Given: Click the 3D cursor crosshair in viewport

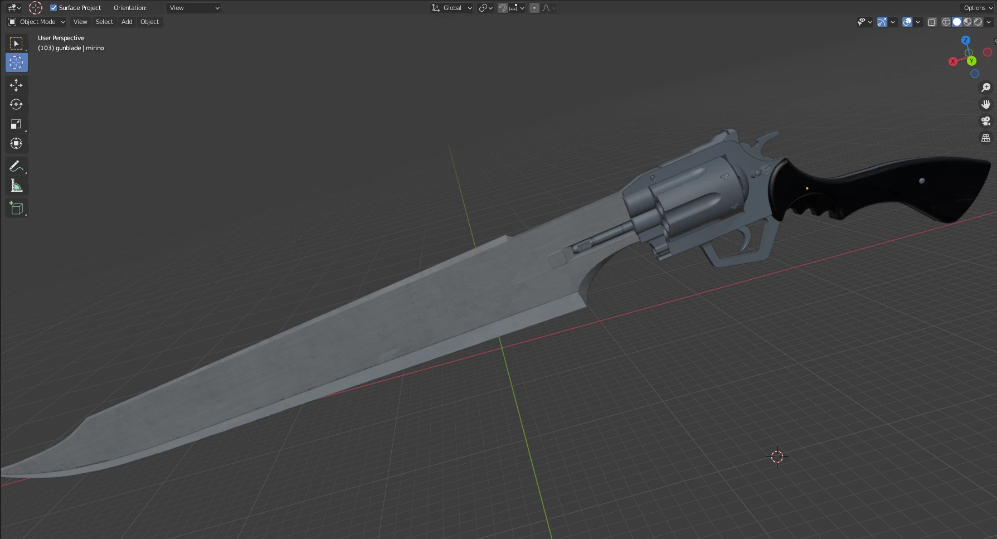Looking at the screenshot, I should (777, 457).
